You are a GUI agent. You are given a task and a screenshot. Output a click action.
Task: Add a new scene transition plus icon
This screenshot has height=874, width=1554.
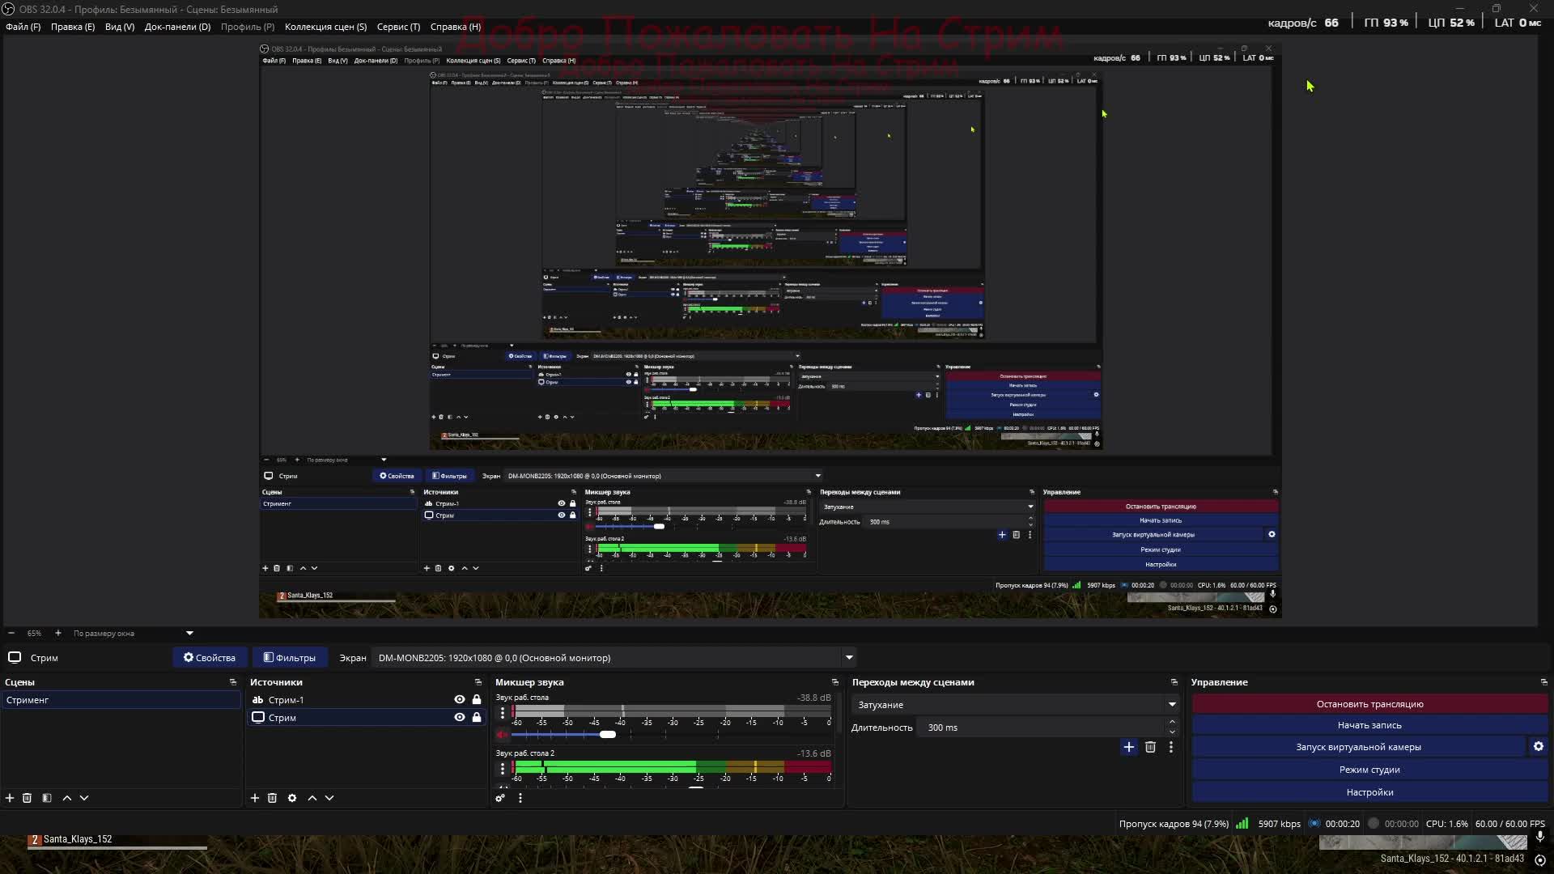[1129, 747]
